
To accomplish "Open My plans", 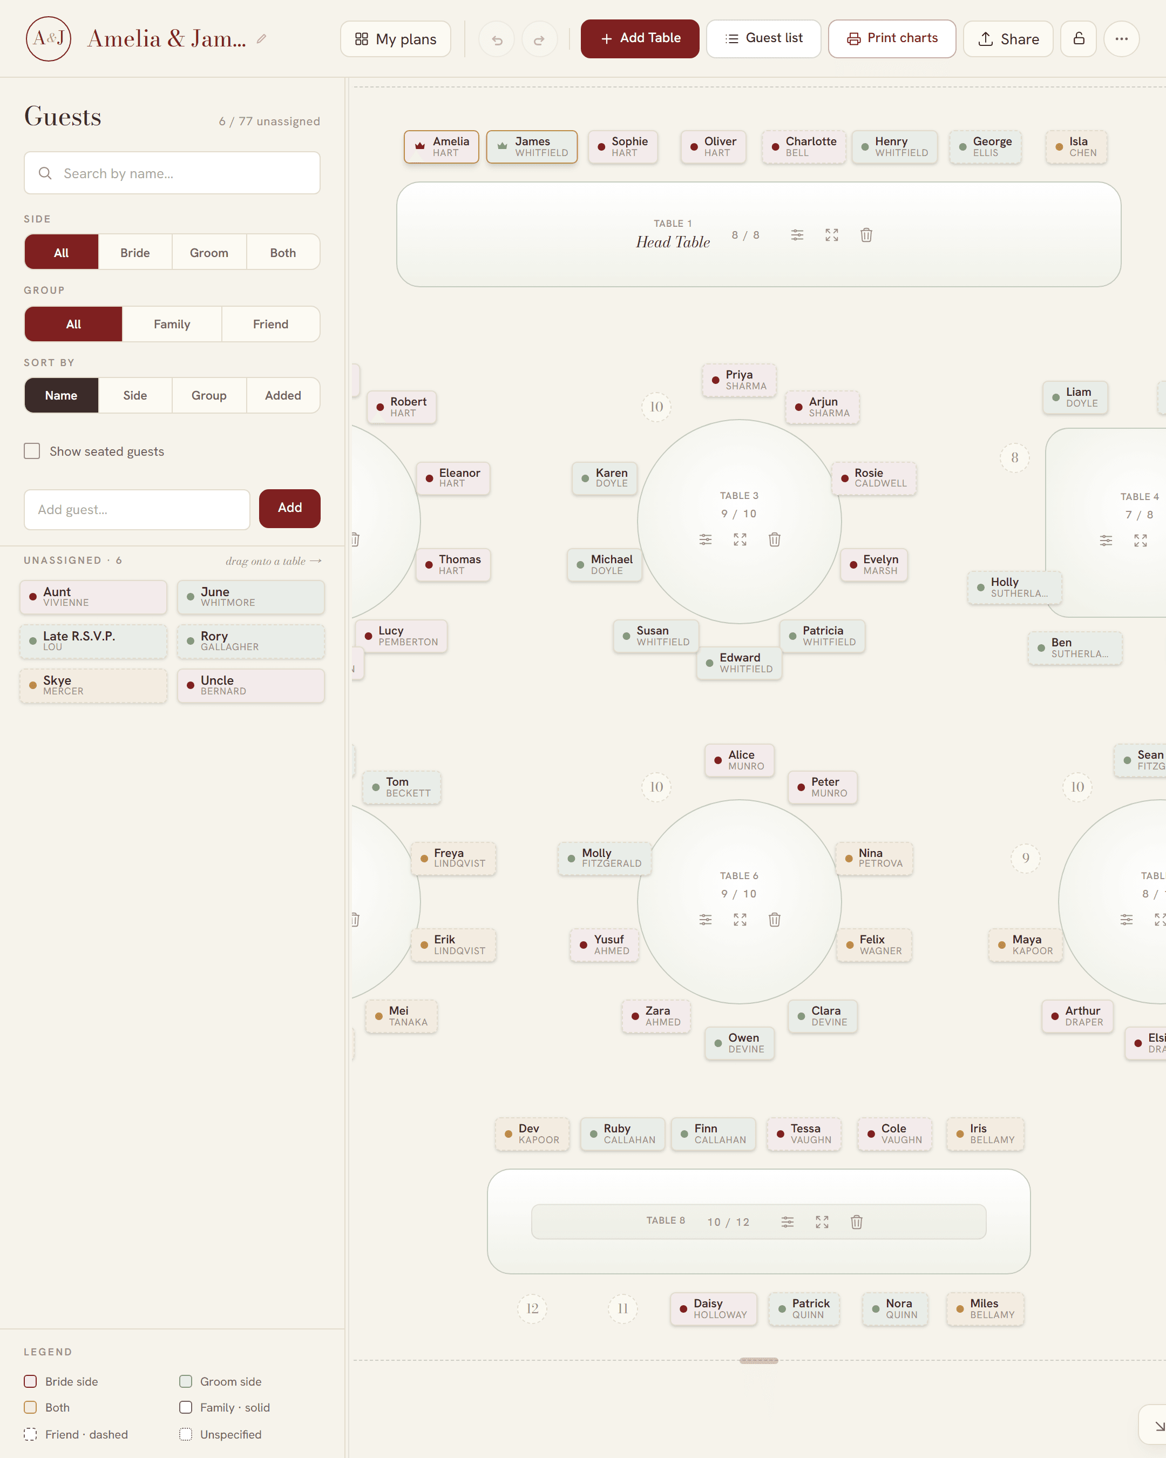I will [396, 39].
